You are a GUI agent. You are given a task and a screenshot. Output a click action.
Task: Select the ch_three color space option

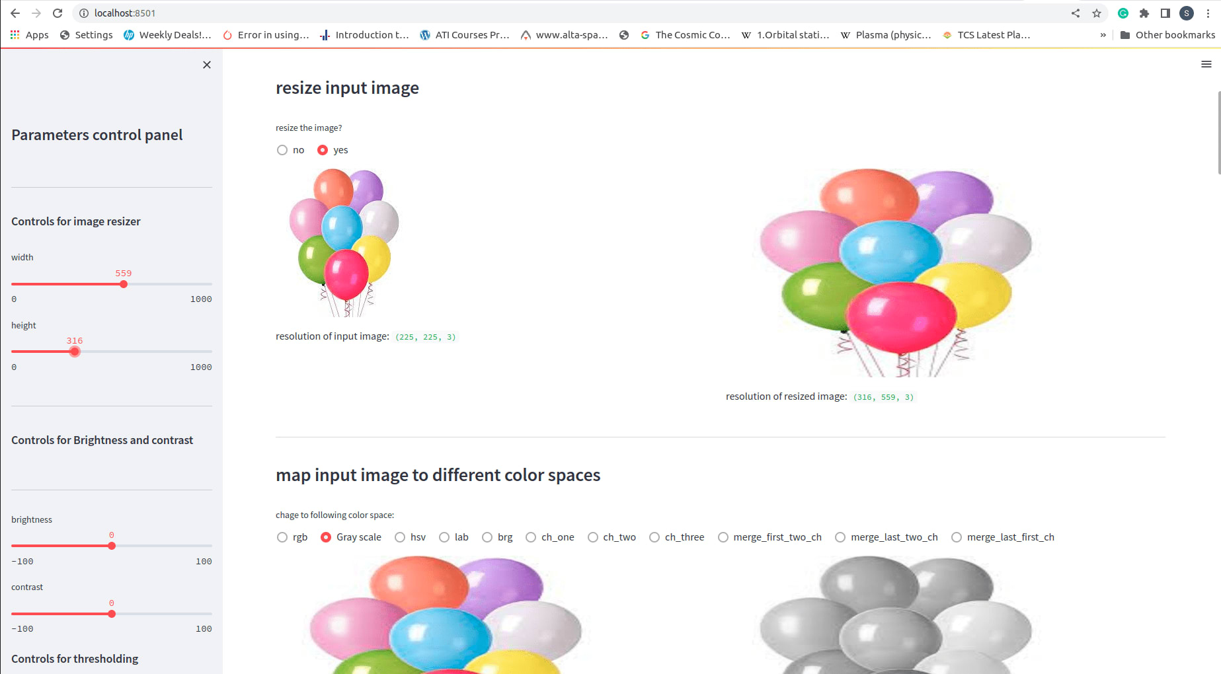677,537
